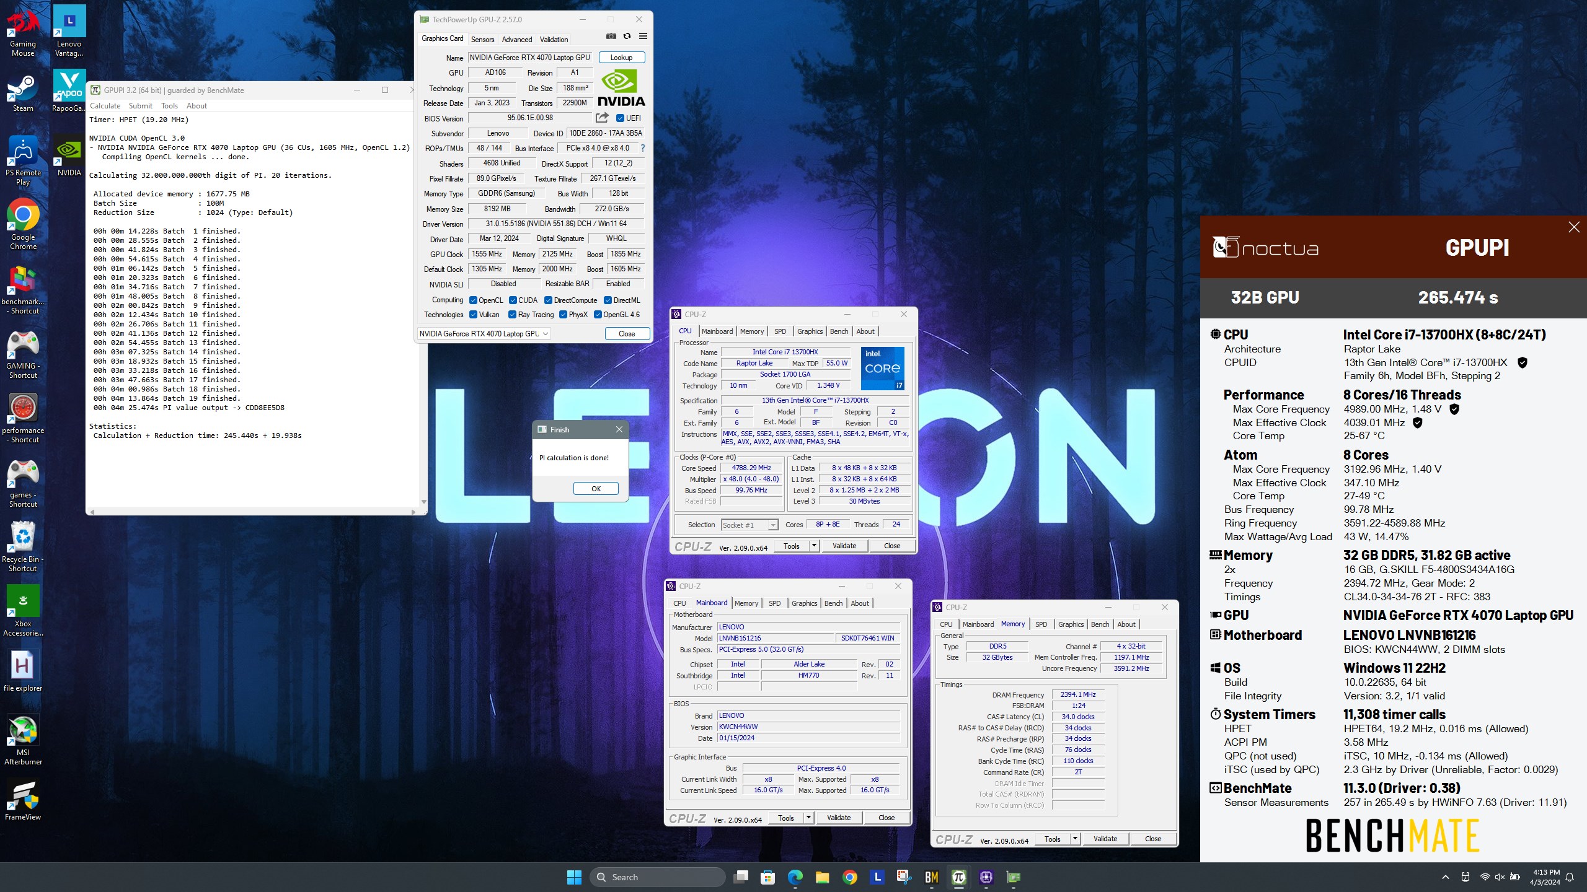Toggle DirectCompute checkbox in GPU-Z

(x=548, y=300)
